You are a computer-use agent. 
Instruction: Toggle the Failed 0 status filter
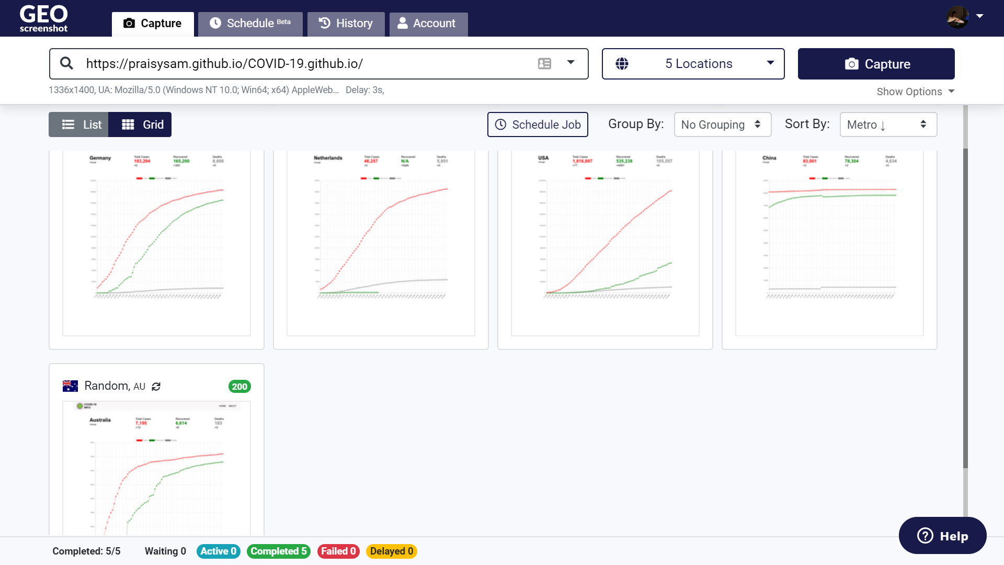[338, 551]
